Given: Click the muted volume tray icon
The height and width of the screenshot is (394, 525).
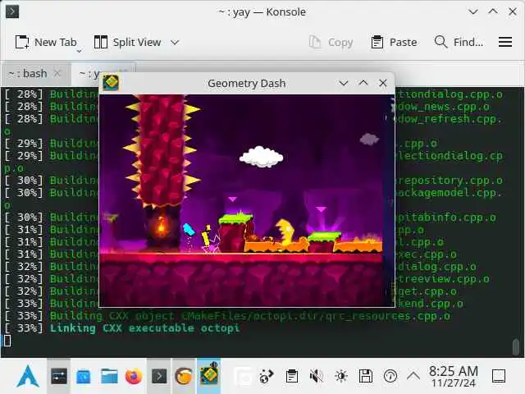Looking at the screenshot, I should [316, 376].
